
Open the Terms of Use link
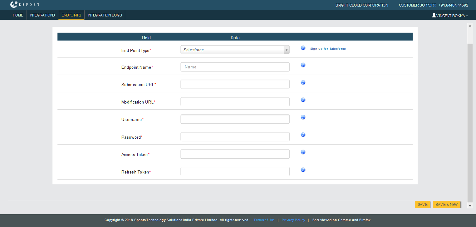click(x=264, y=220)
